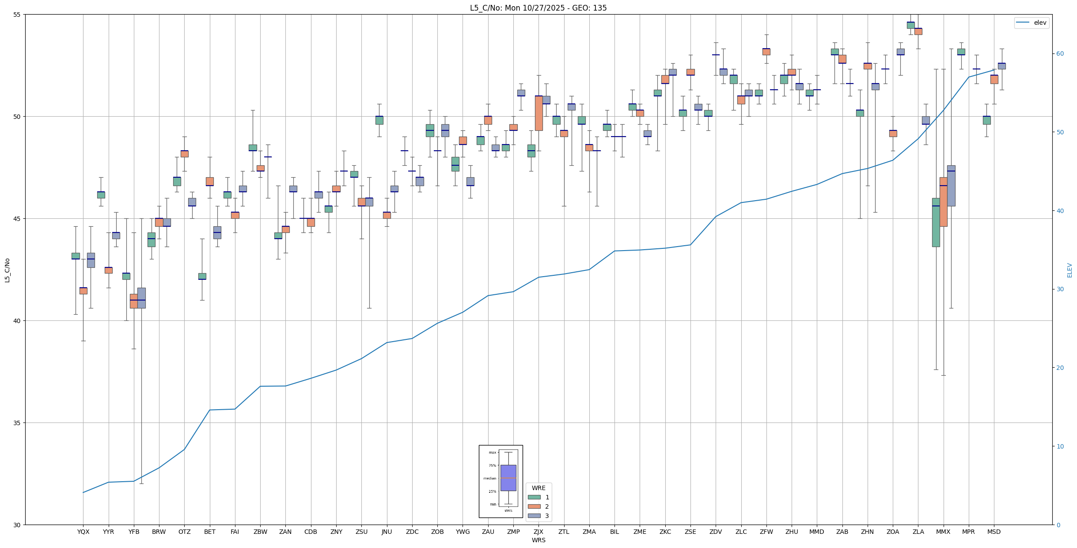Click the green WRE 1 legend swatch
1077x548 pixels.
[534, 497]
